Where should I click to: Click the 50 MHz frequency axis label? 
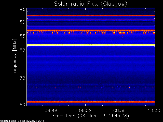coord(22,22)
